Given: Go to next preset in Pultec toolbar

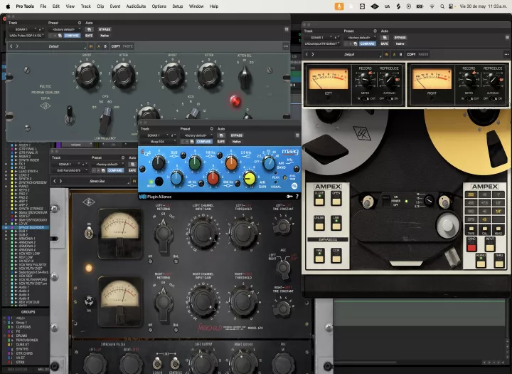Looking at the screenshot, I should pos(17,46).
